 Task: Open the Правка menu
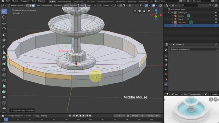pyautogui.click(x=15, y=1)
